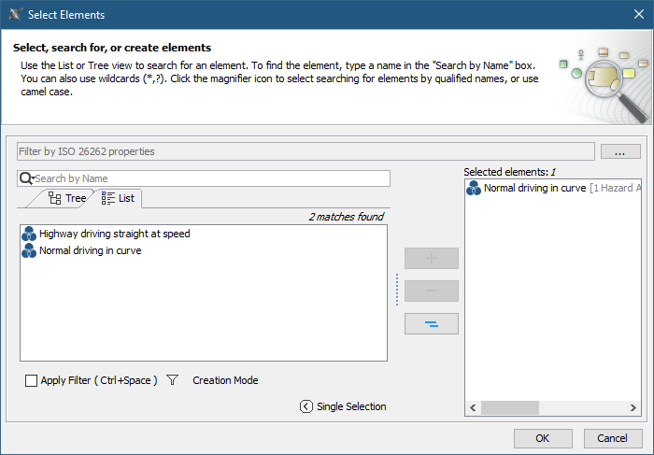Image resolution: width=654 pixels, height=455 pixels.
Task: Switch to the List tab
Action: [x=119, y=198]
